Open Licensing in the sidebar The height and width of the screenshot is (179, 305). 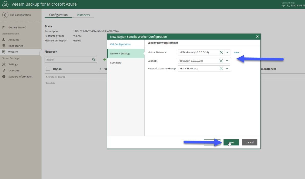click(14, 70)
